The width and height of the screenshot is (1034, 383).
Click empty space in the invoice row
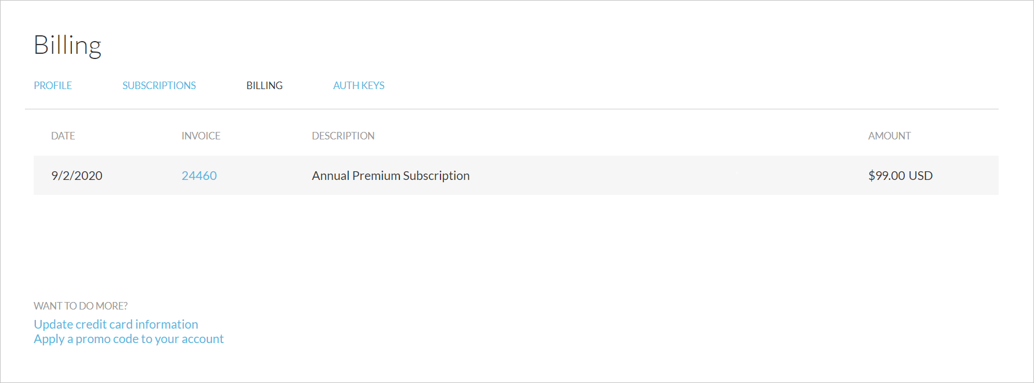coord(638,176)
